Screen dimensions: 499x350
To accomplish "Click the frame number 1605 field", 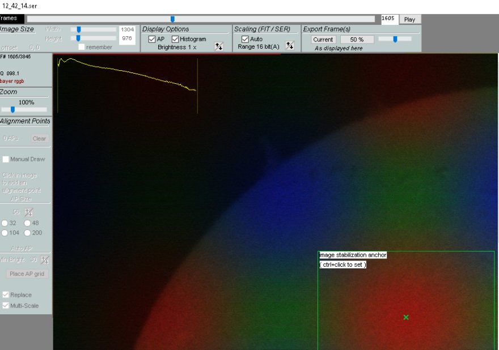I will [x=389, y=19].
